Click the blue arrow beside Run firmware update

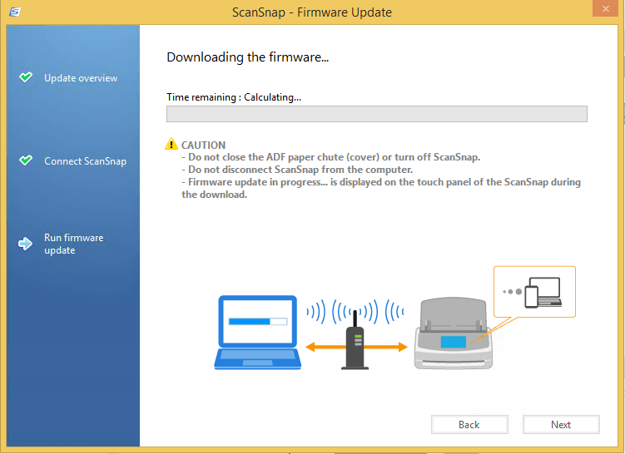[x=26, y=244]
